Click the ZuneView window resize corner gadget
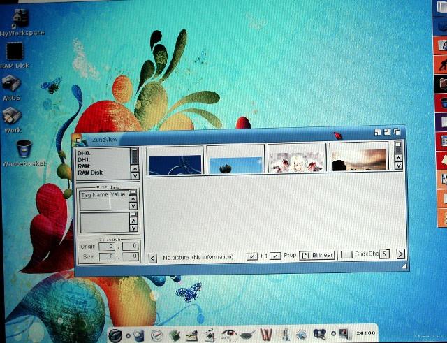 point(404,266)
